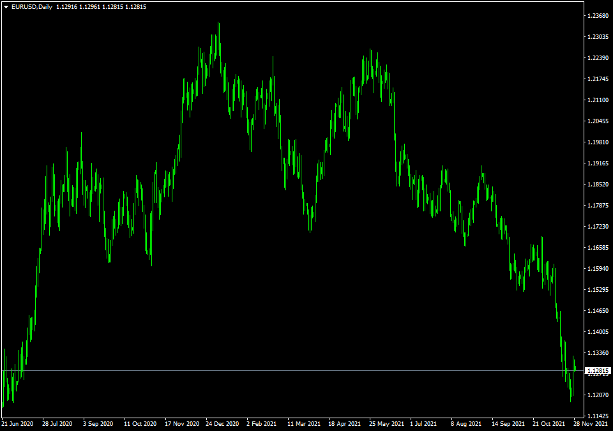Click the small triangle before EURUSD,Daily
The image size is (613, 431).
click(6, 7)
